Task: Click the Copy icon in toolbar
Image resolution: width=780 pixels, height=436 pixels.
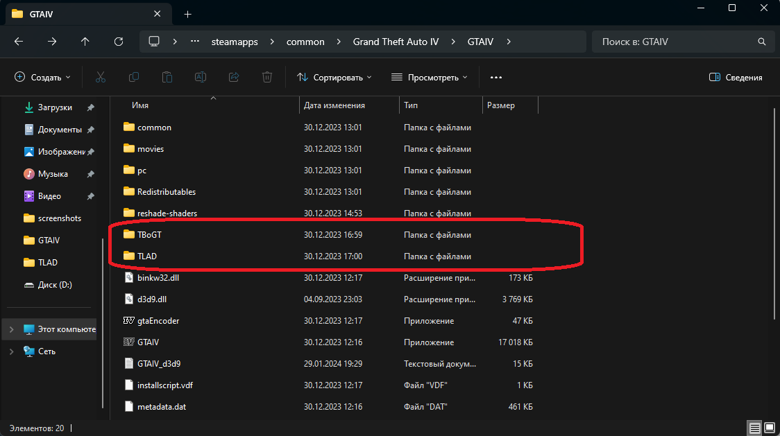Action: [x=134, y=77]
